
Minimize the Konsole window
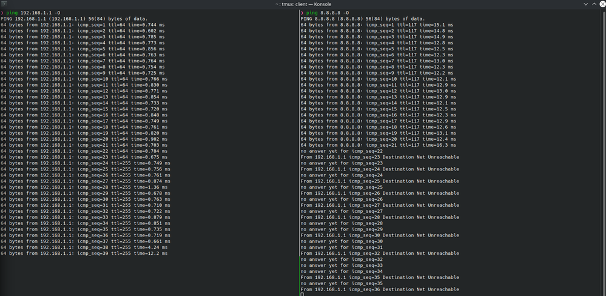(586, 4)
